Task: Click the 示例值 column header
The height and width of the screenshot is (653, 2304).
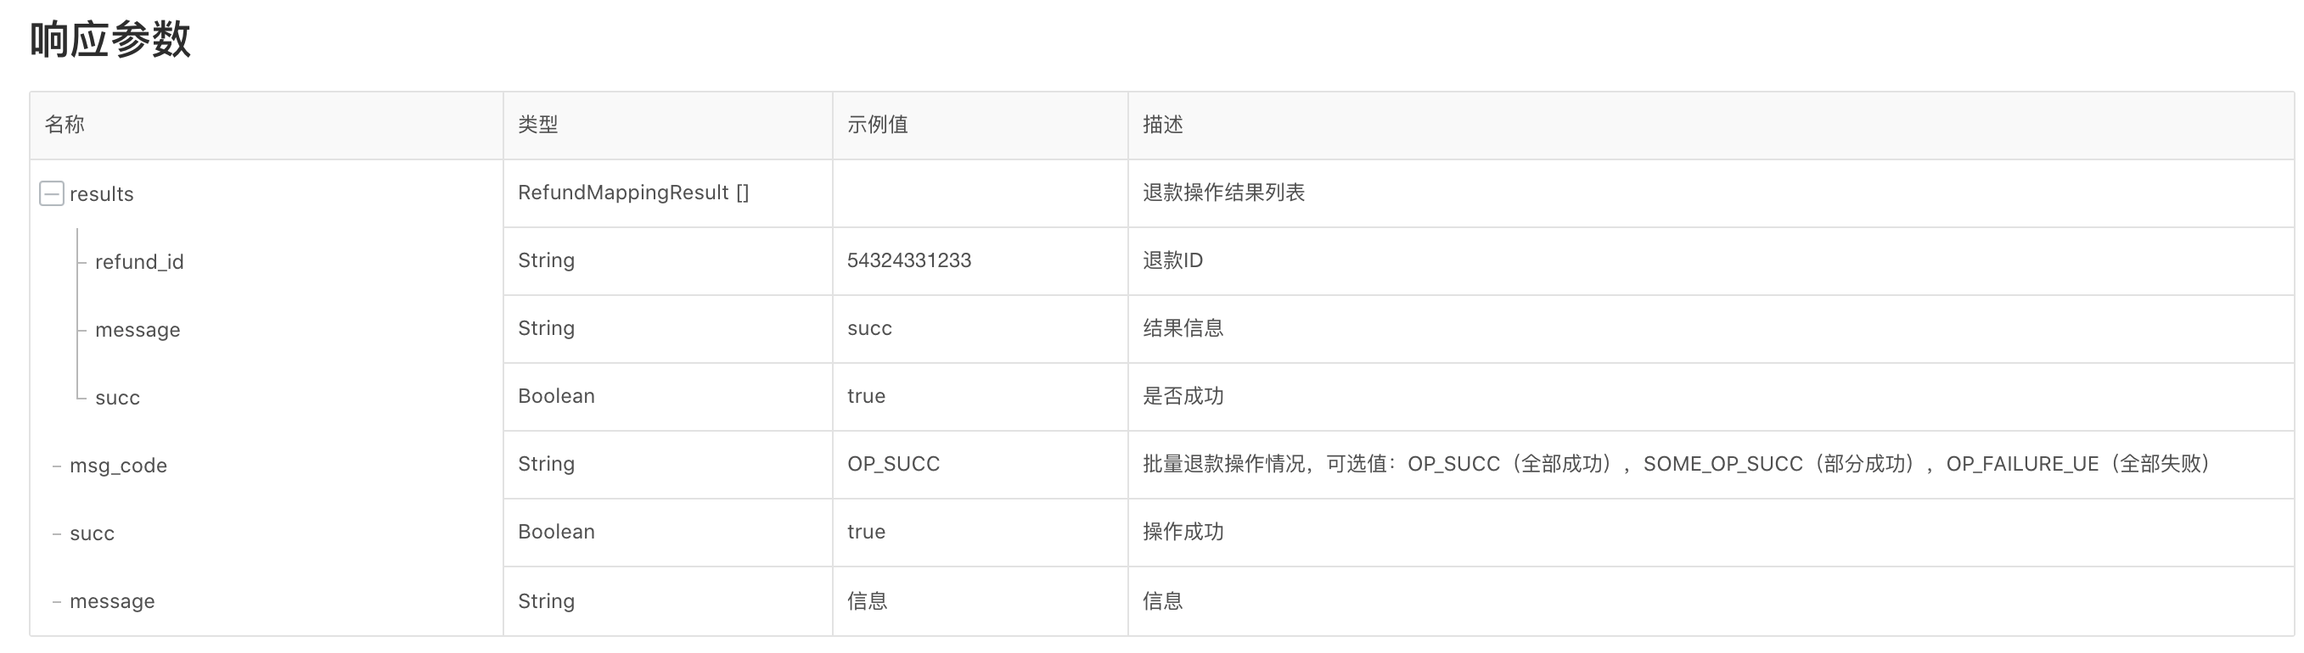Action: [878, 124]
